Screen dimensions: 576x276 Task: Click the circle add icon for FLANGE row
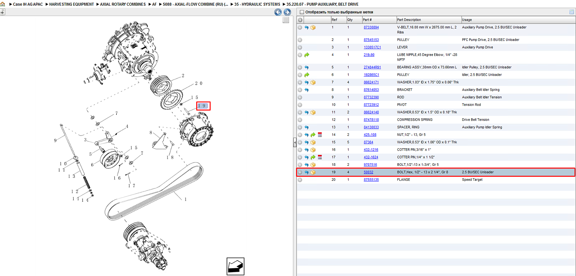pyautogui.click(x=300, y=180)
